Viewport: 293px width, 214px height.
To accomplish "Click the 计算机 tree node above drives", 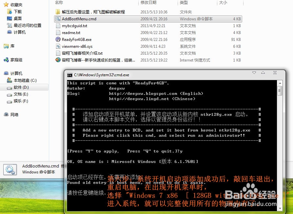I will [x=16, y=73].
